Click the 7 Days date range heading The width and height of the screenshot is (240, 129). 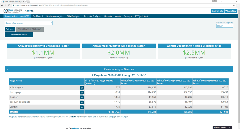pyautogui.click(x=119, y=75)
